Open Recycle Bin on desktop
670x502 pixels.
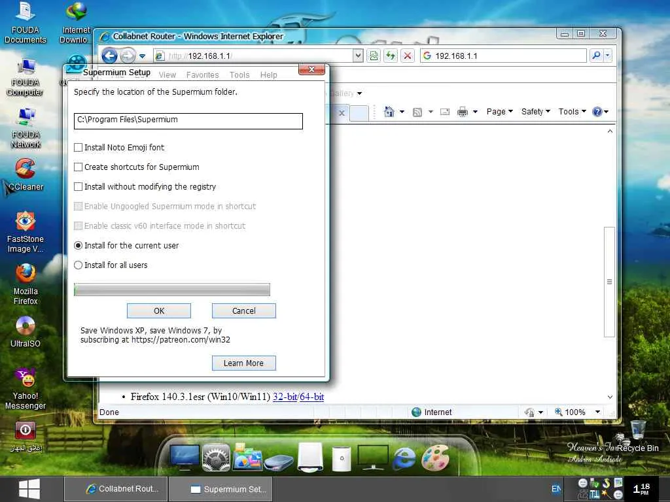638,435
